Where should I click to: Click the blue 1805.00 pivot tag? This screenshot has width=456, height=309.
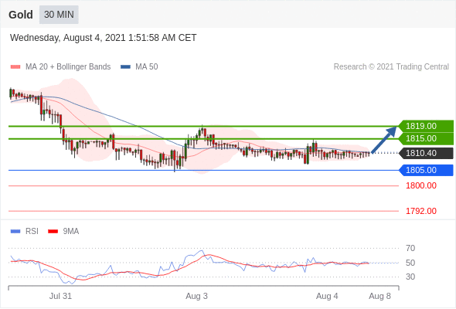[426, 170]
